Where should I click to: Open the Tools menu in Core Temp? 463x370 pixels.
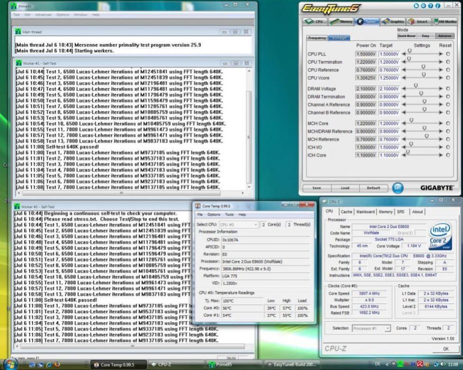point(229,215)
